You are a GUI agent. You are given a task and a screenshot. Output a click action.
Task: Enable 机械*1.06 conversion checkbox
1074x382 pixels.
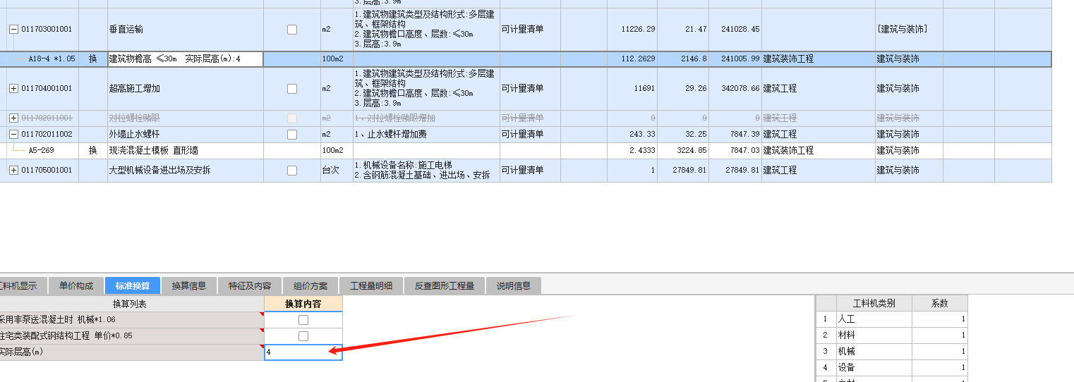(x=303, y=320)
